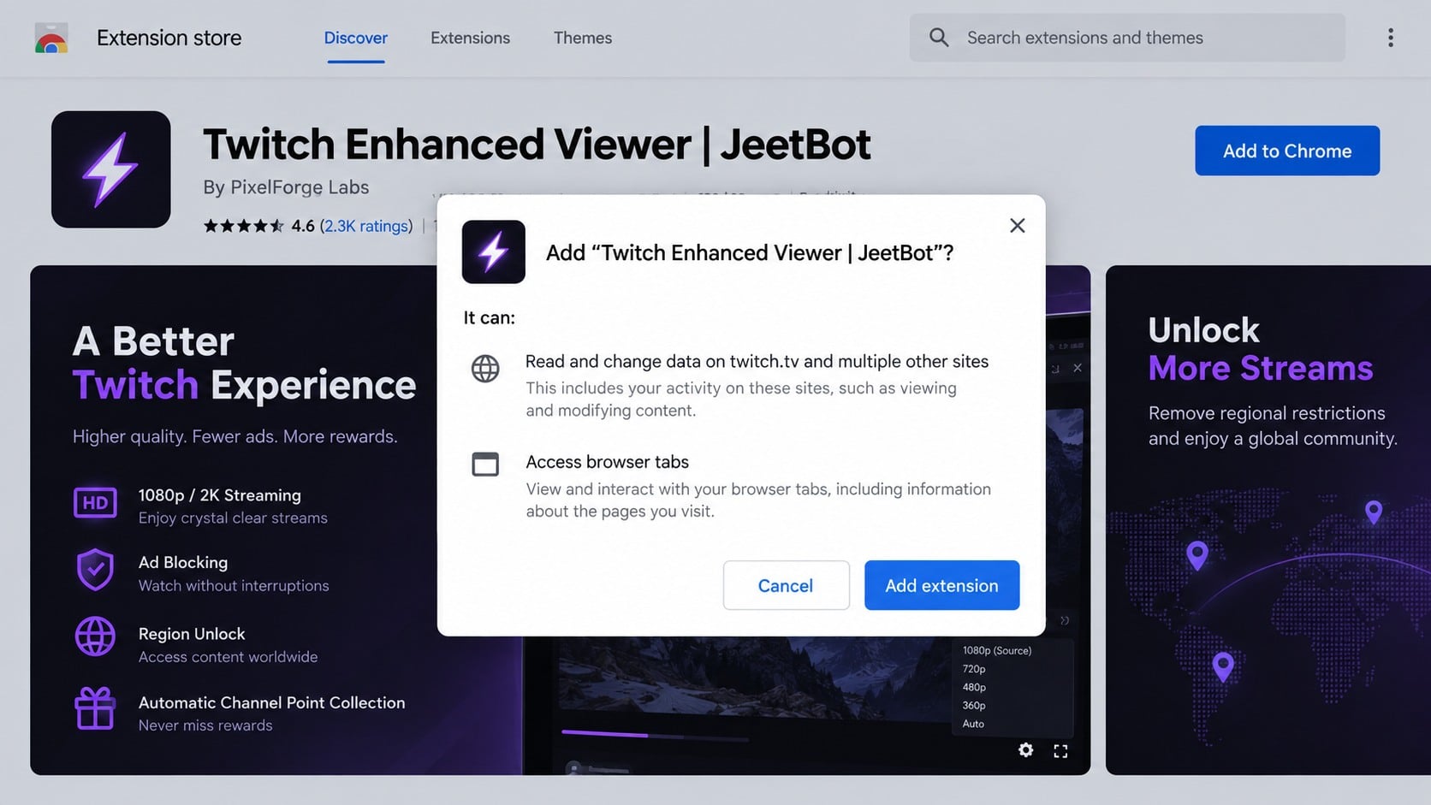Select 1080p (Source) quality option
1431x805 pixels.
click(997, 650)
